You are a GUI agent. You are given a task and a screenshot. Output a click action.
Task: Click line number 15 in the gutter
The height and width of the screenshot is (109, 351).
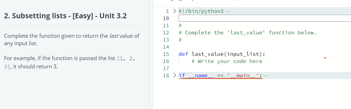click(x=166, y=54)
